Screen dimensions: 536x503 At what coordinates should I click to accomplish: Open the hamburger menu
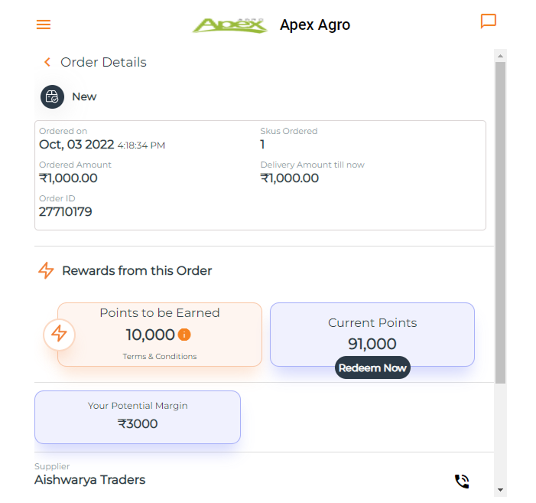tap(44, 24)
